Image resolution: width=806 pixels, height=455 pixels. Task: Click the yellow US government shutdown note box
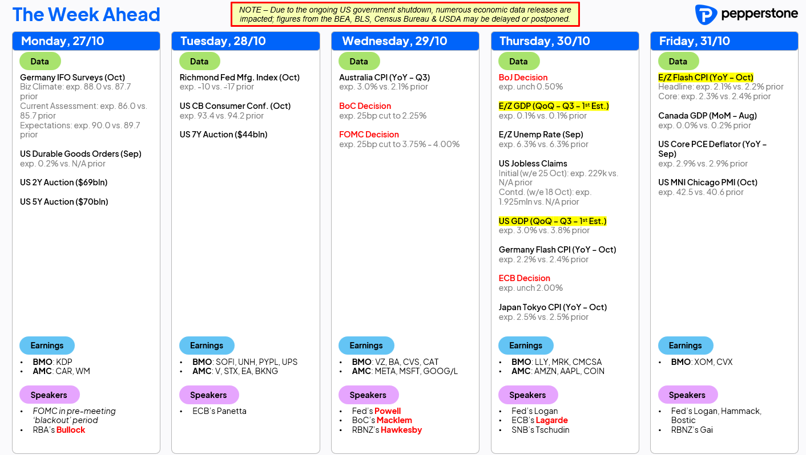(x=405, y=14)
